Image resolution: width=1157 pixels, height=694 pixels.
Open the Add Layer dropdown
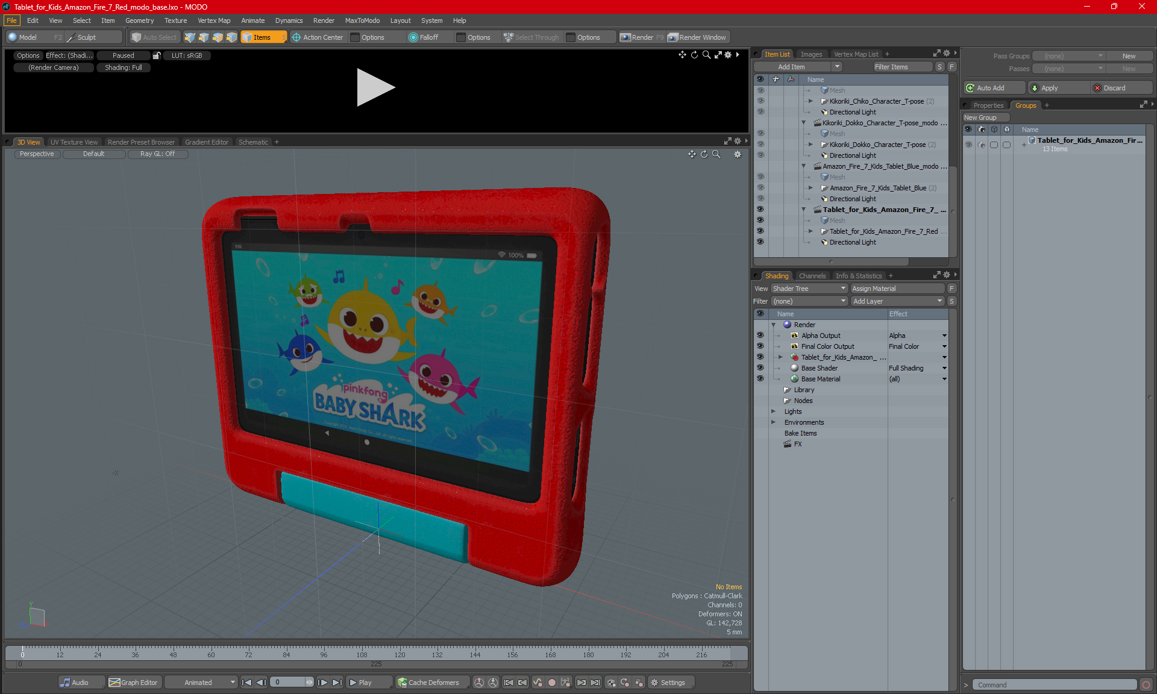[897, 301]
